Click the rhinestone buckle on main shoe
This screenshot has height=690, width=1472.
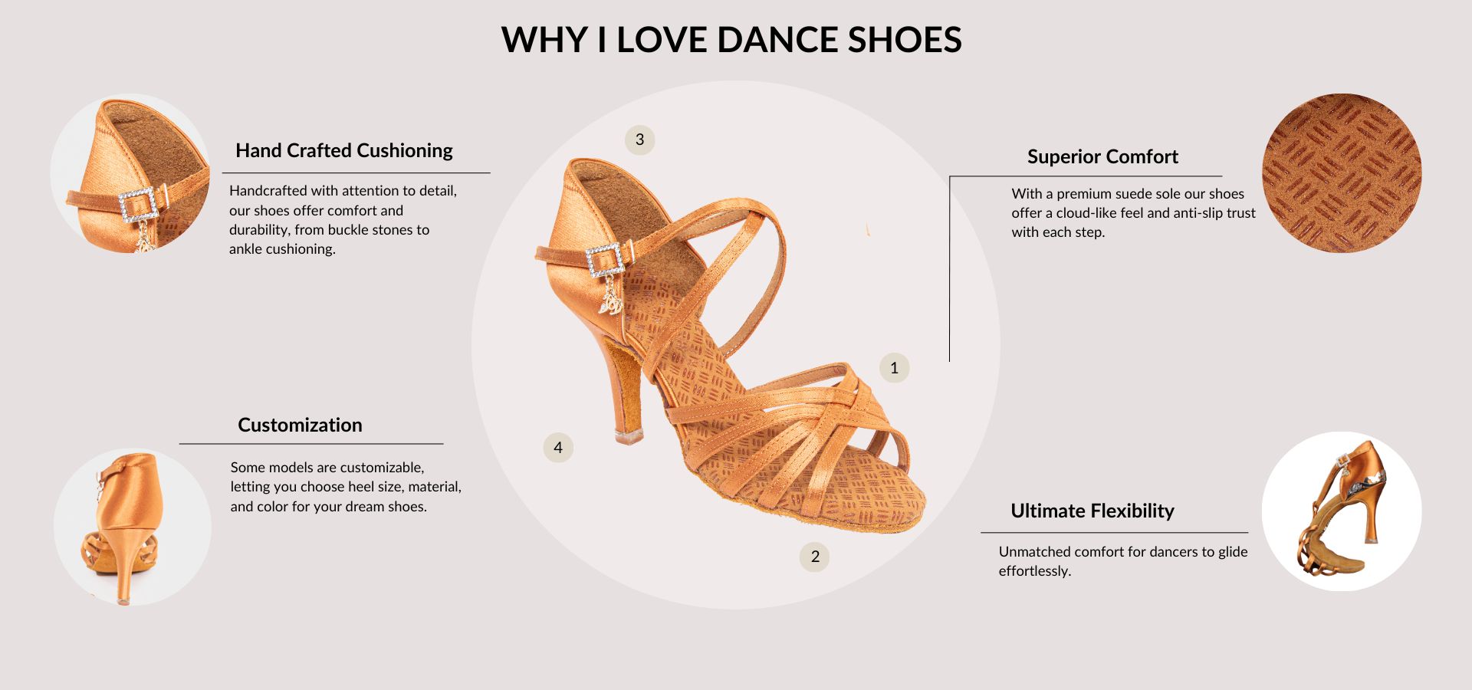(x=606, y=261)
